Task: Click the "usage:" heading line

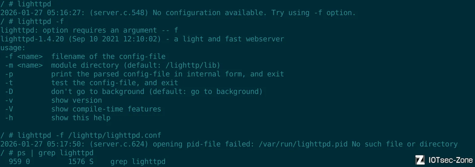Action: pyautogui.click(x=13, y=48)
